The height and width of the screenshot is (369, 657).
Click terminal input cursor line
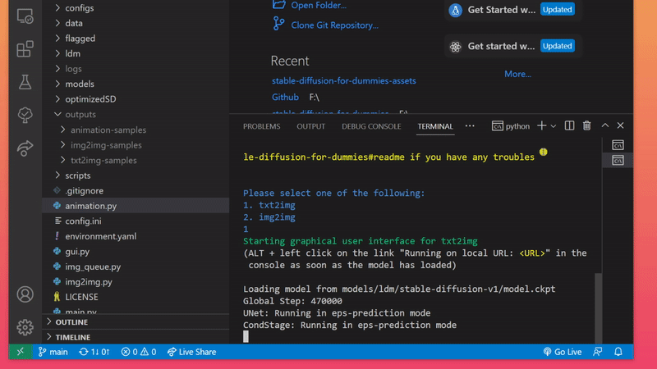click(246, 336)
